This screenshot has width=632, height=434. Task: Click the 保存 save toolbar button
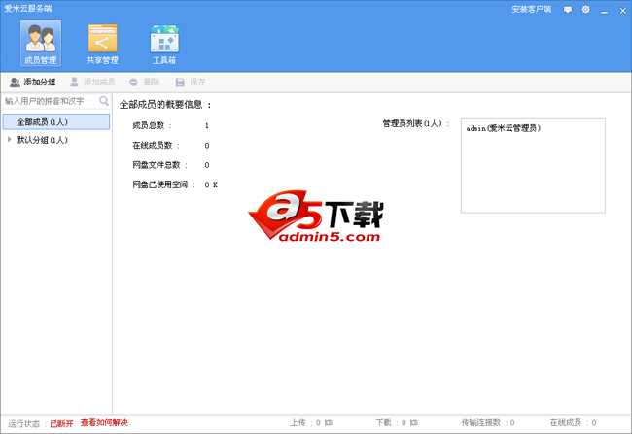pos(191,83)
